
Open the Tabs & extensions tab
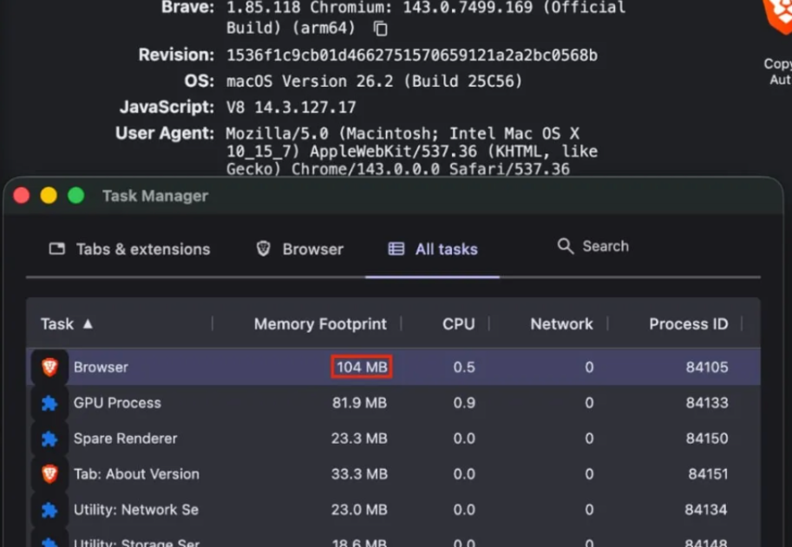(129, 249)
